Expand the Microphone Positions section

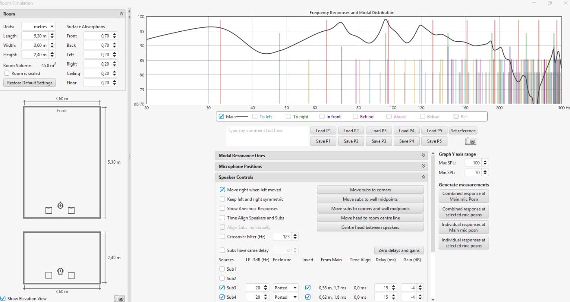[x=423, y=166]
